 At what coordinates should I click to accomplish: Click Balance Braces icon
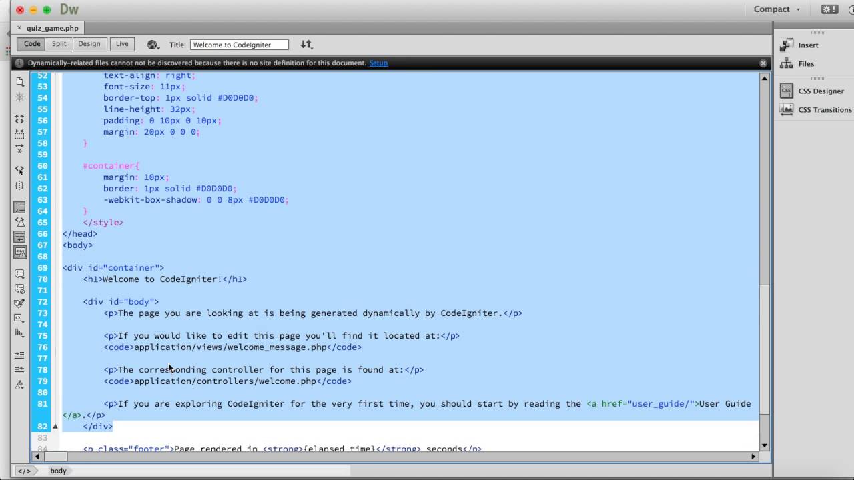[x=19, y=186]
